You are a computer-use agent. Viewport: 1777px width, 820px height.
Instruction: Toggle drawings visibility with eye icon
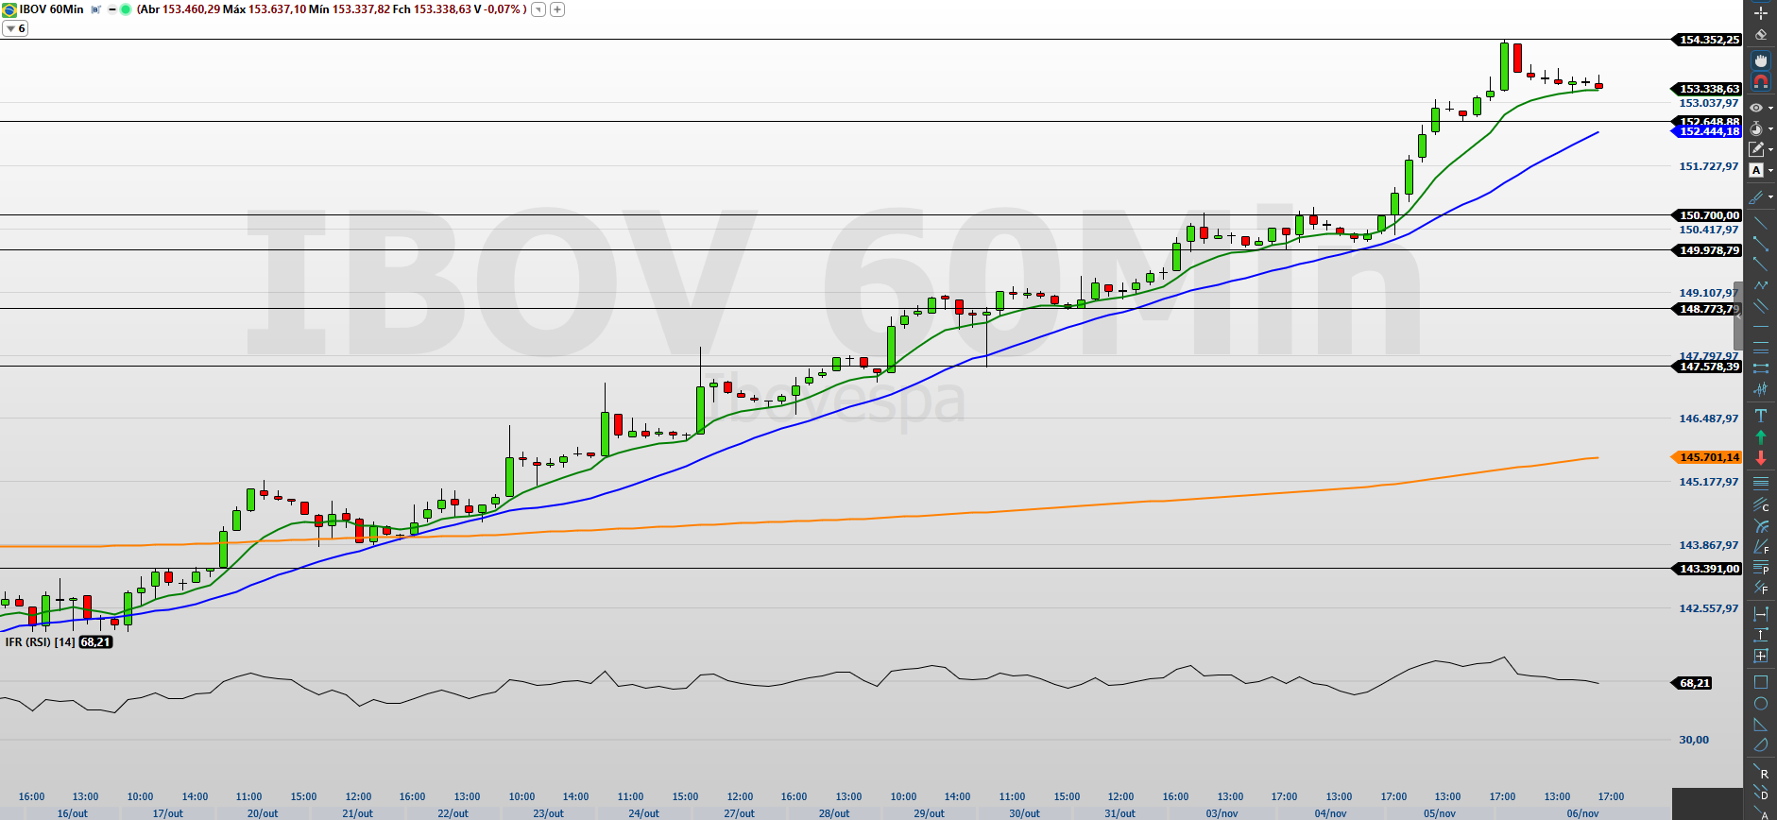[1756, 108]
